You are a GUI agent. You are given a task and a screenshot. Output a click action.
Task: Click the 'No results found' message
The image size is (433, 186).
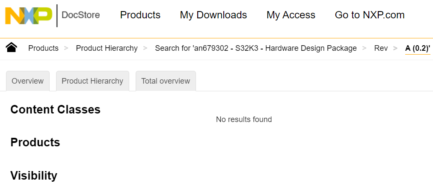[244, 119]
